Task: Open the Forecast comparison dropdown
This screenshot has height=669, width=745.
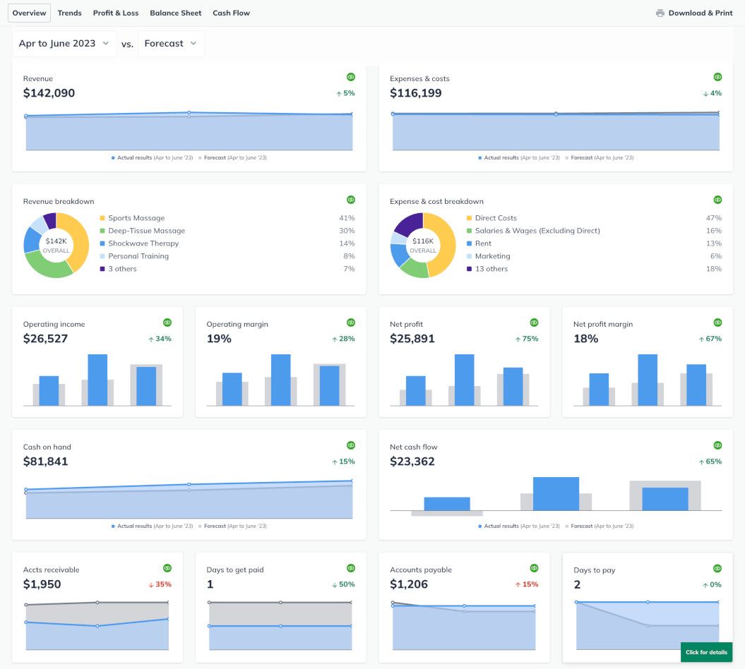Action: point(170,43)
